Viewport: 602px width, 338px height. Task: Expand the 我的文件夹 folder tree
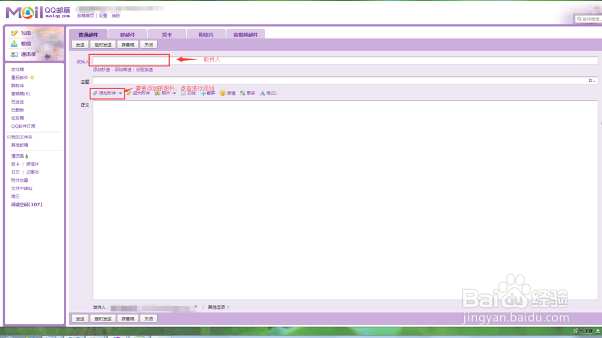9,137
